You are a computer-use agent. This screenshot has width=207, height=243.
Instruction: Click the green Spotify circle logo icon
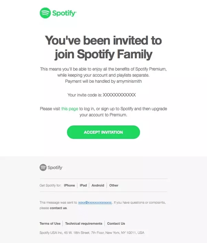click(45, 13)
